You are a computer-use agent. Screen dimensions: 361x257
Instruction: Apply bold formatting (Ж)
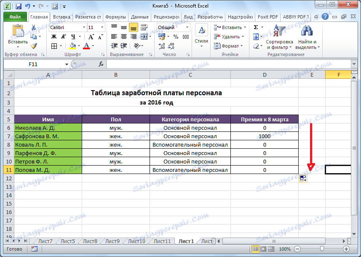[54, 36]
